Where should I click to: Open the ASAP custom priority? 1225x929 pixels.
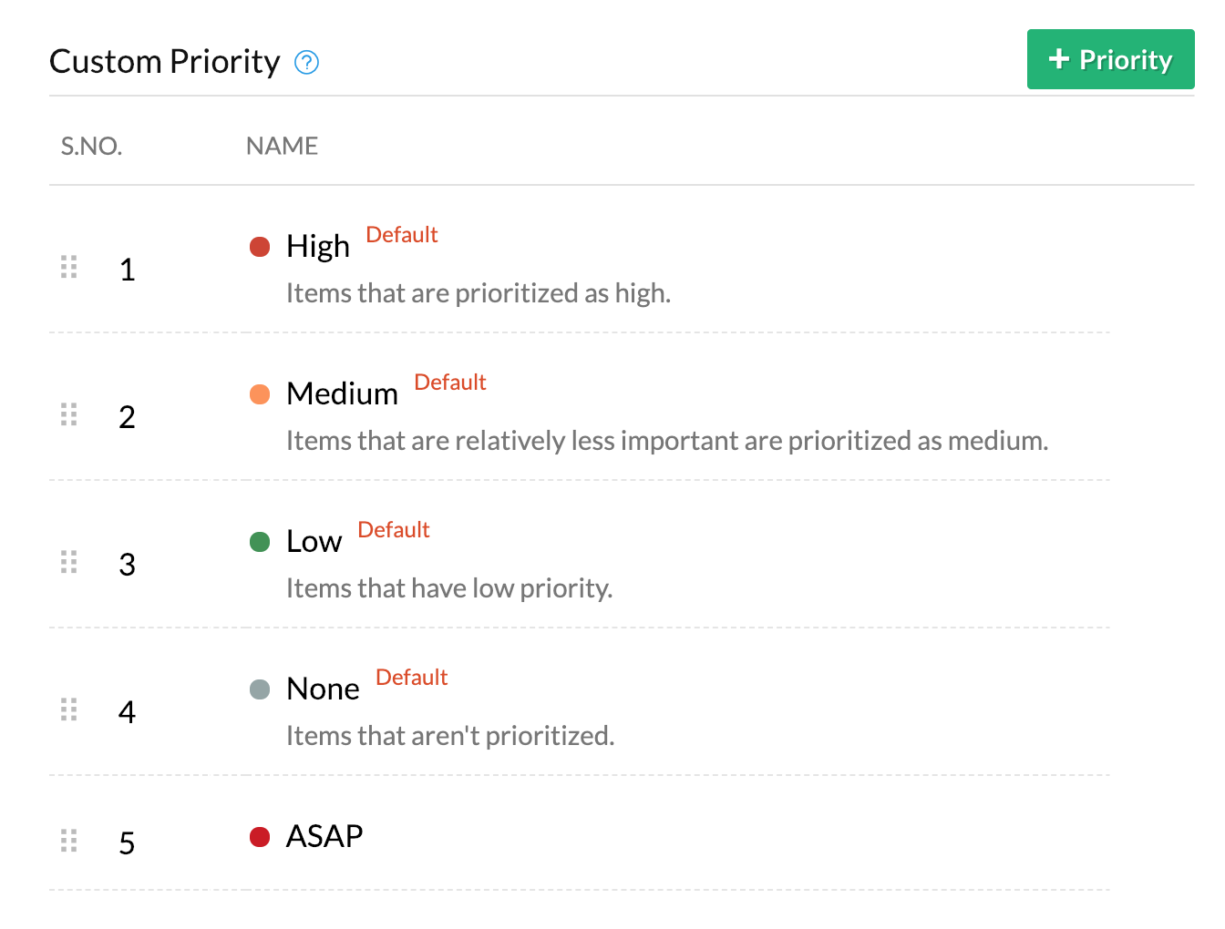[x=324, y=836]
